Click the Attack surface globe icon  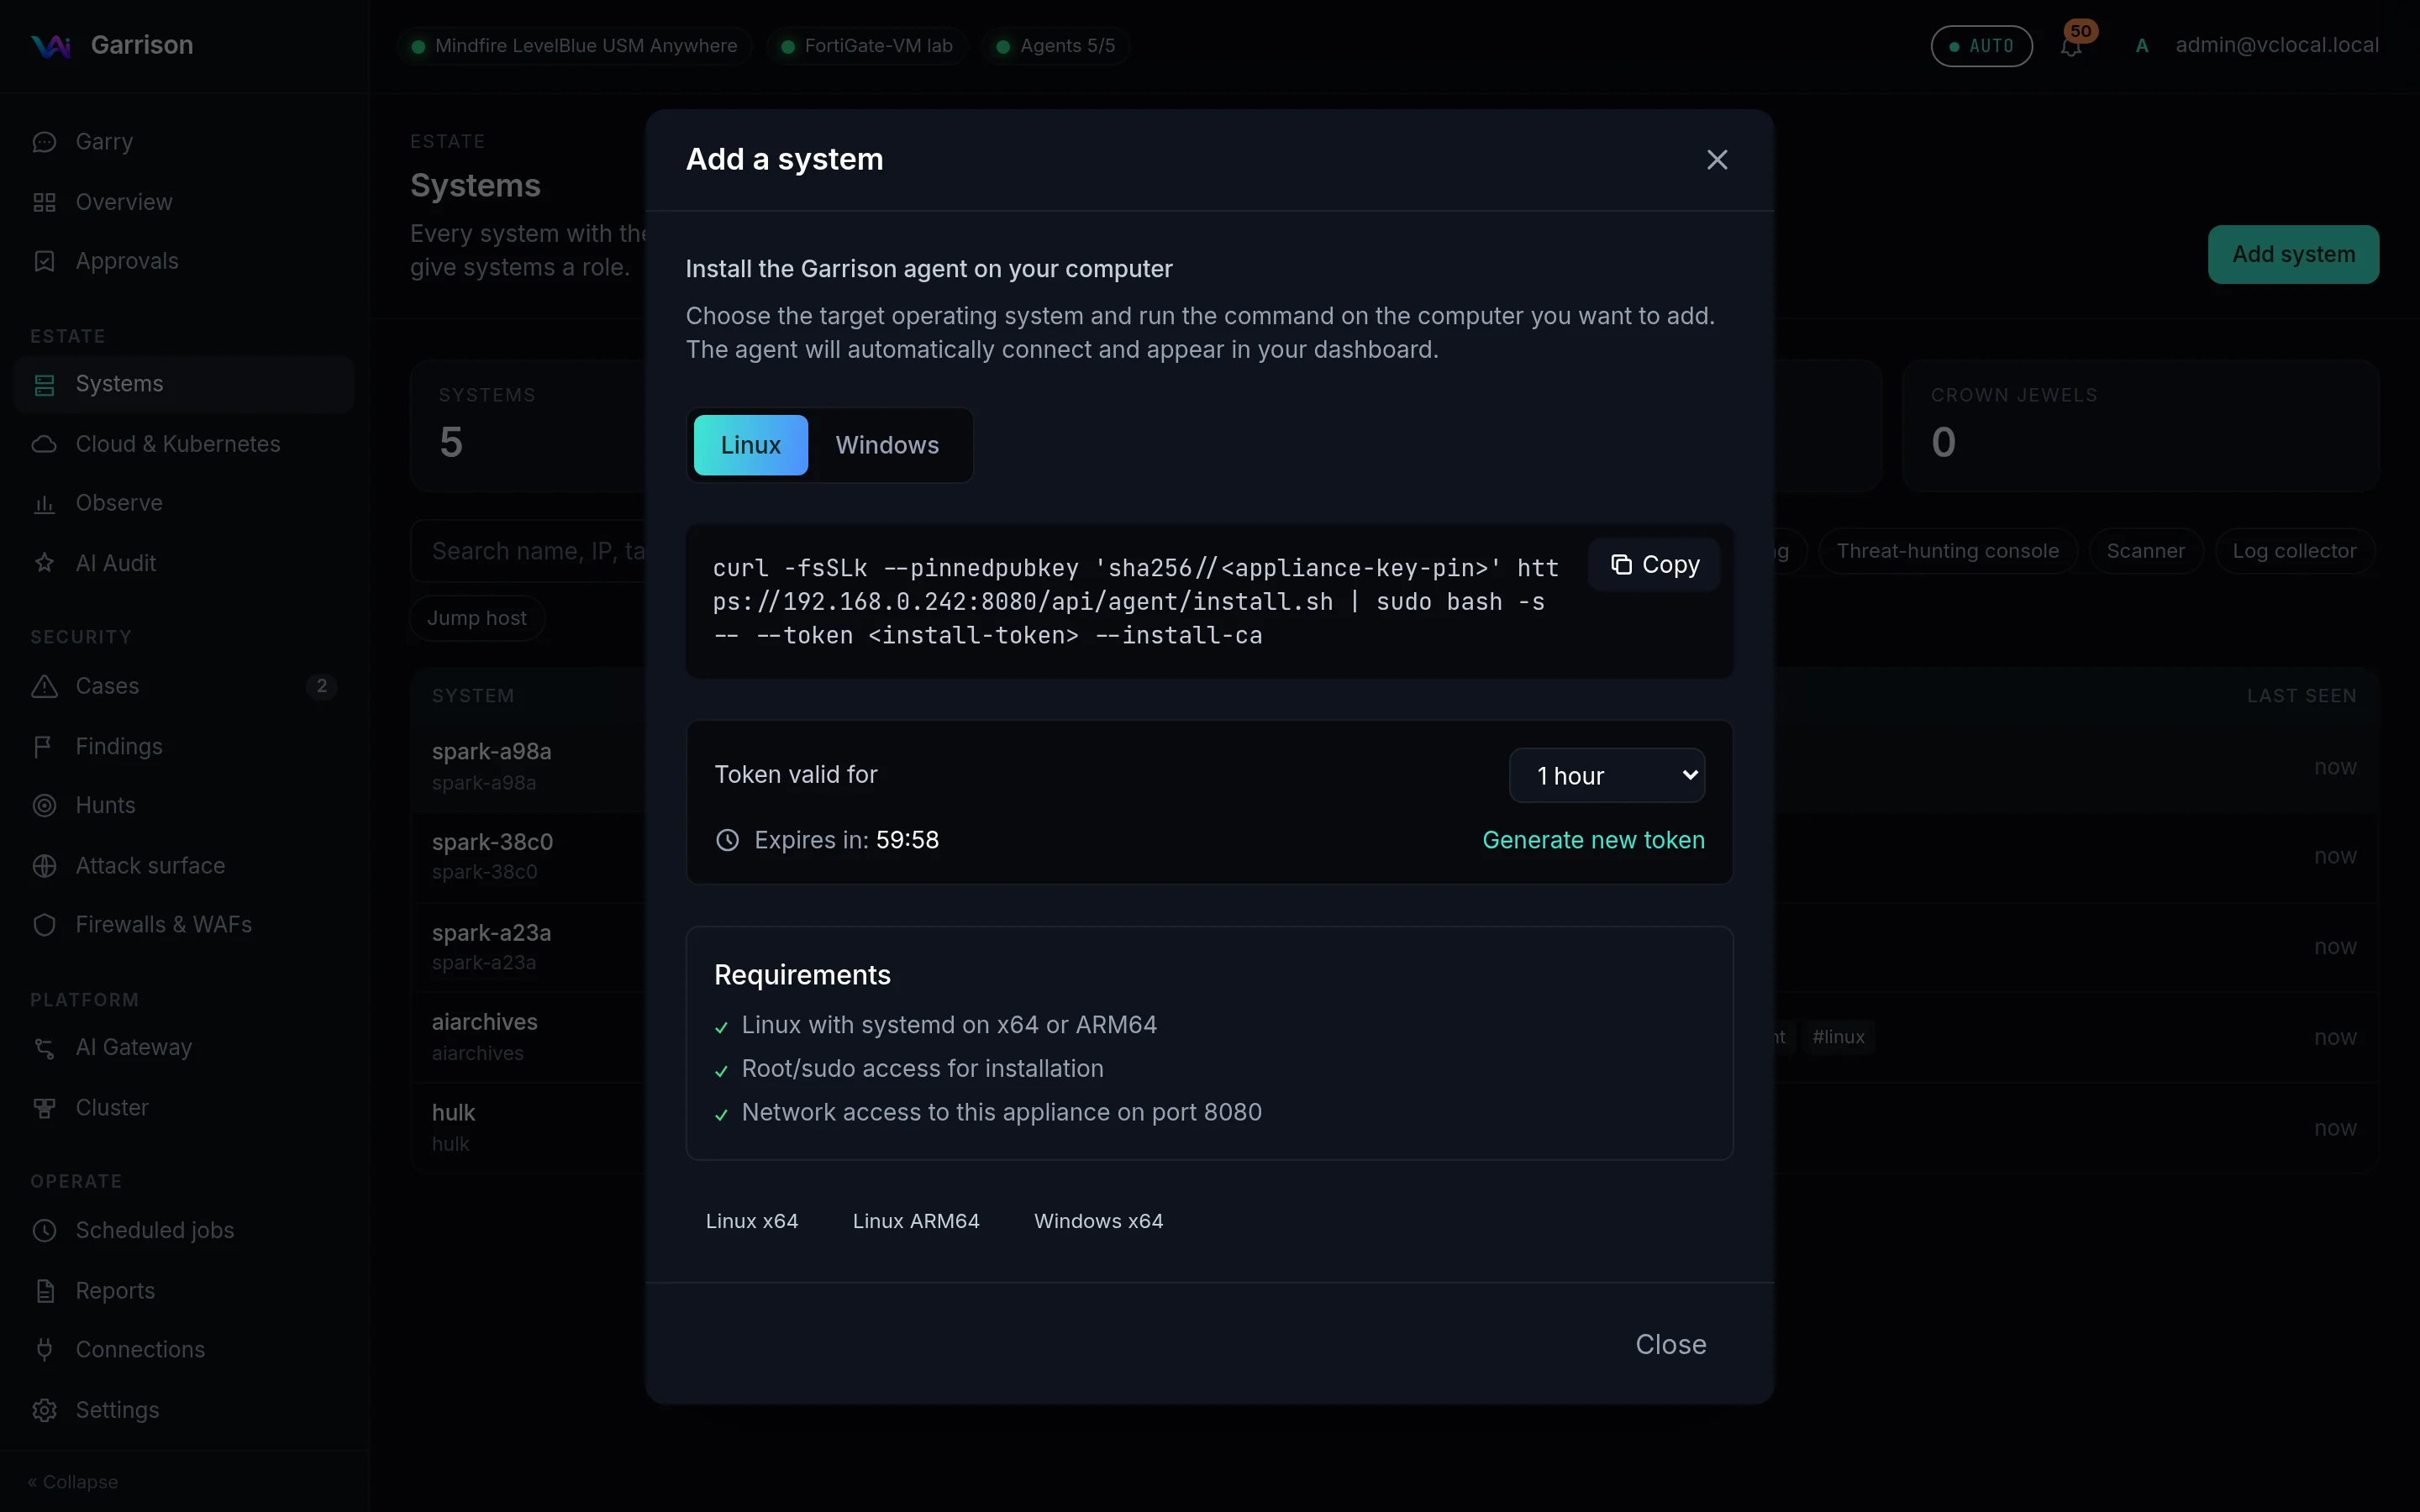coord(44,865)
